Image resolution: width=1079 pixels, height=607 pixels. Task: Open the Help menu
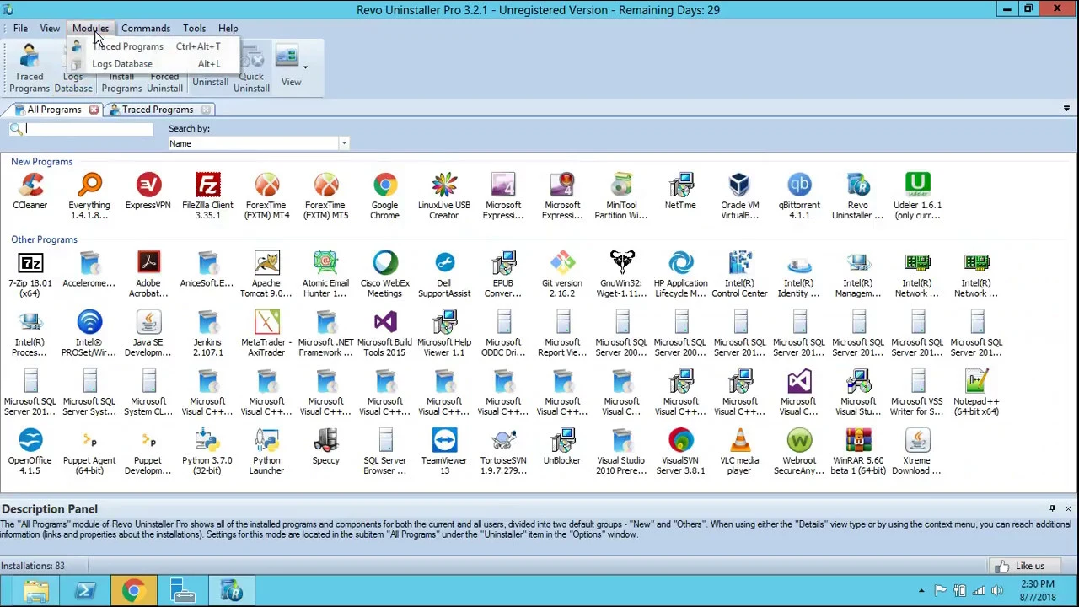click(x=228, y=28)
